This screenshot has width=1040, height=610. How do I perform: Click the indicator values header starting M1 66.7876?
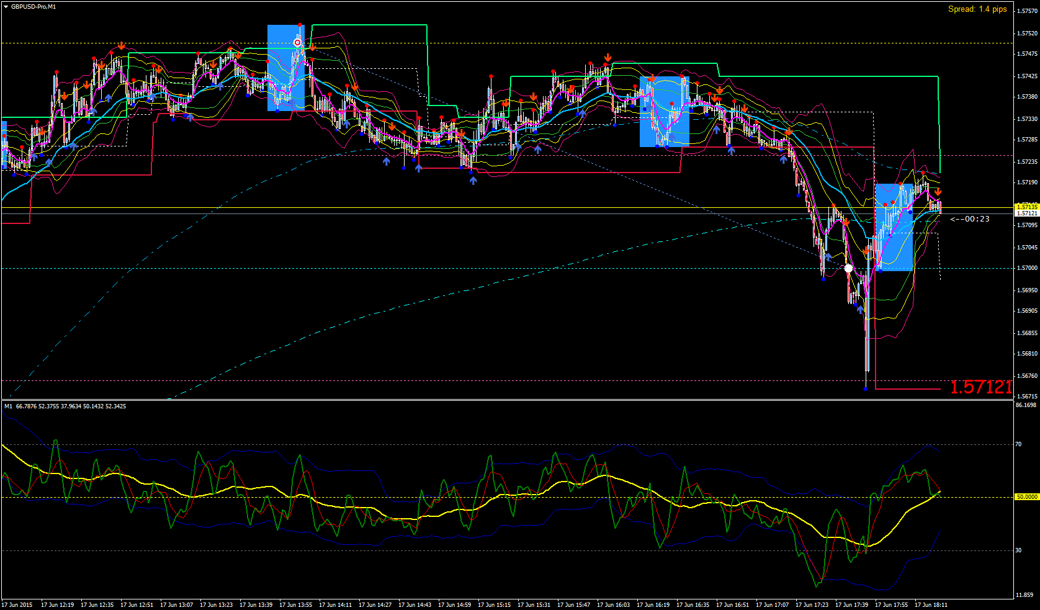point(65,406)
